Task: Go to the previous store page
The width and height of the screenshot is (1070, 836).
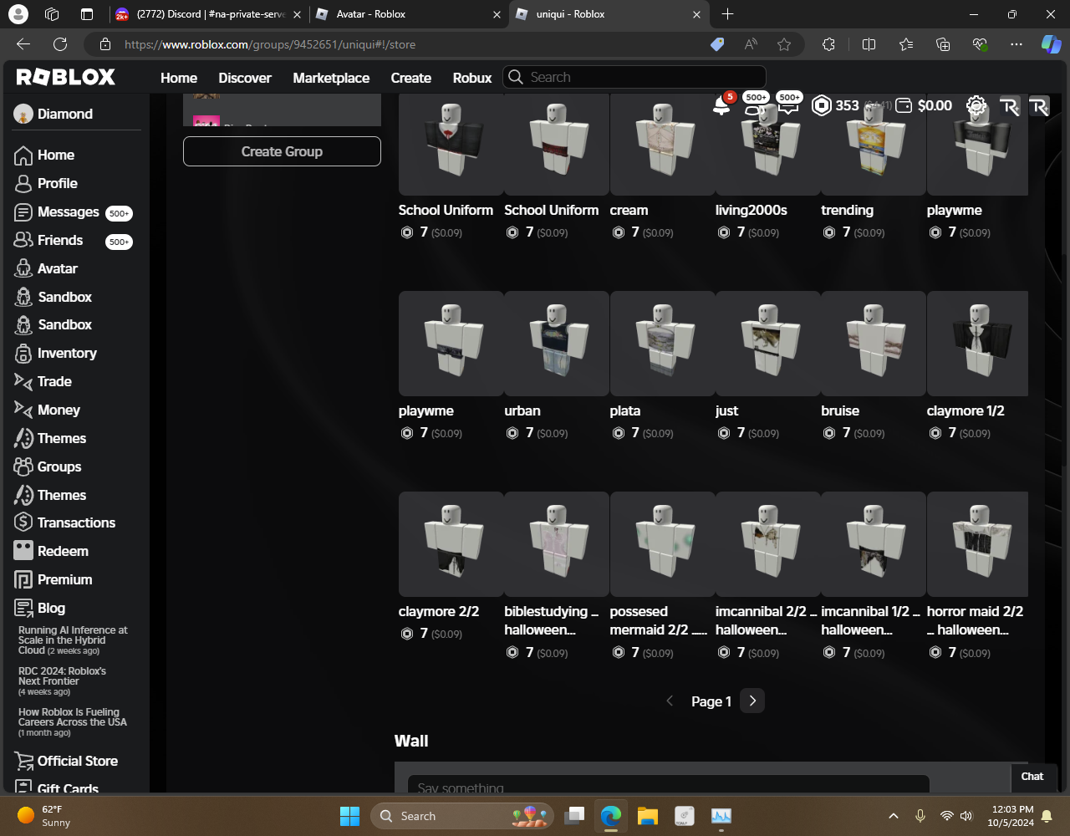Action: tap(670, 701)
